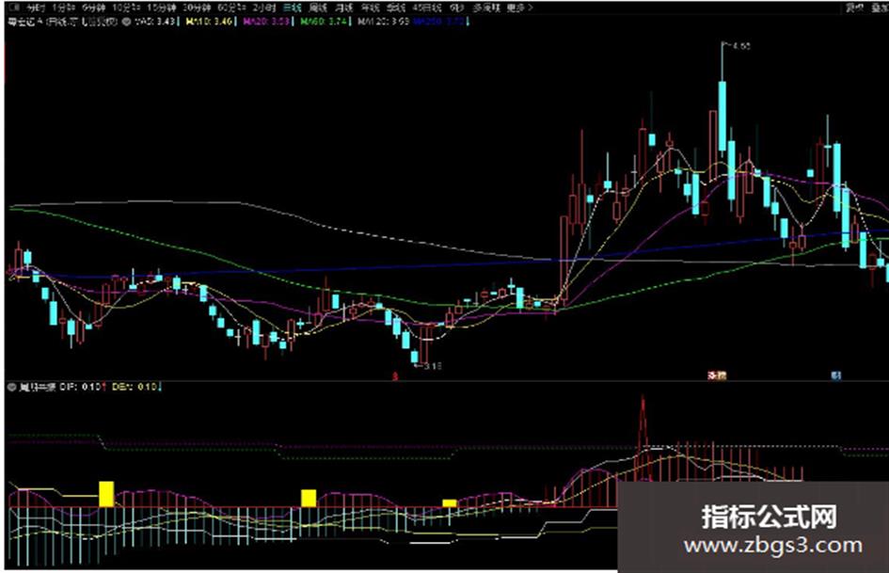Click the first large yellow signal block in sub-chart
Image resolution: width=889 pixels, height=573 pixels.
pyautogui.click(x=106, y=494)
